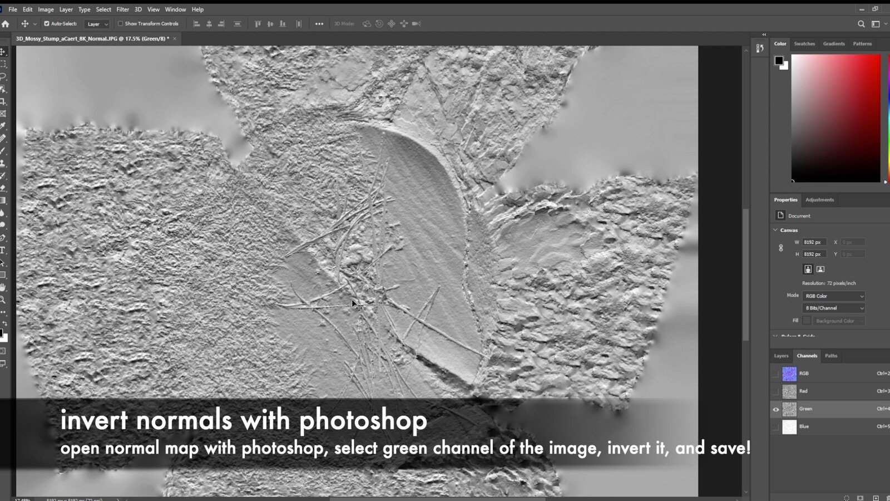
Task: Click the align right edges icon
Action: [x=221, y=24]
